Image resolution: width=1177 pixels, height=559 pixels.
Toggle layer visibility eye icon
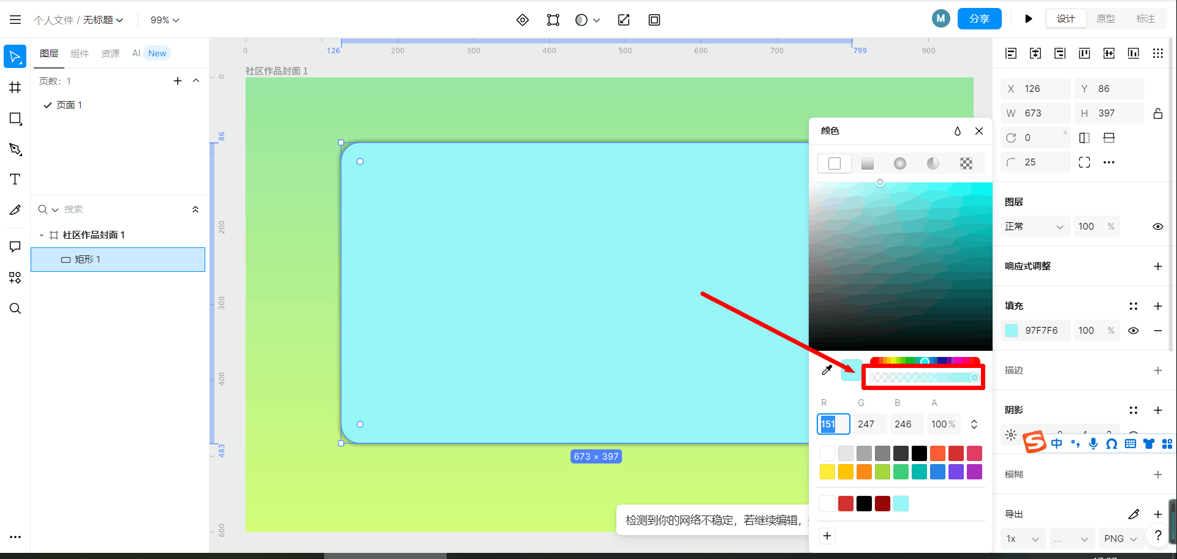click(1158, 227)
